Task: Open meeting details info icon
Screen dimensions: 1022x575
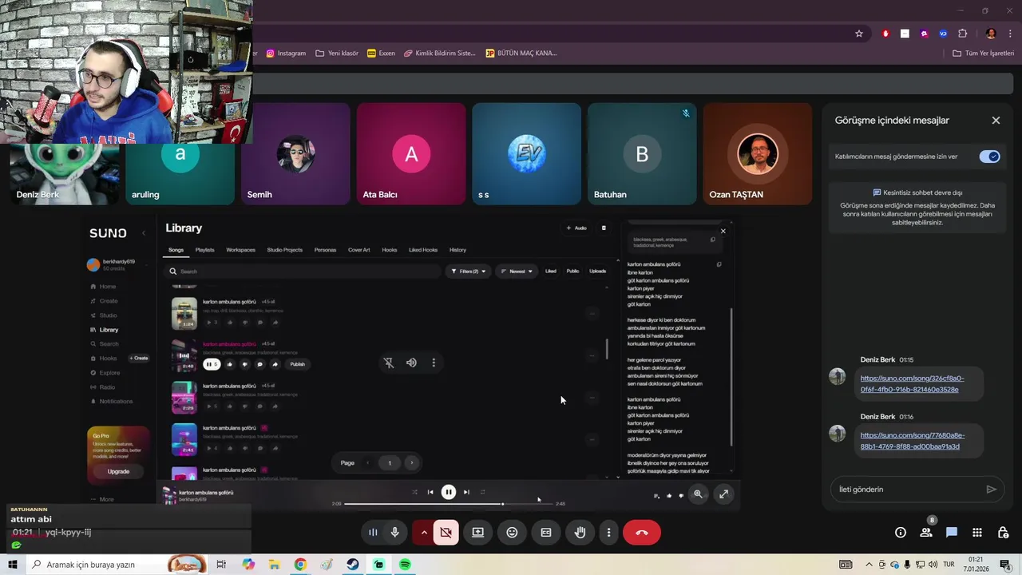Action: (x=901, y=533)
